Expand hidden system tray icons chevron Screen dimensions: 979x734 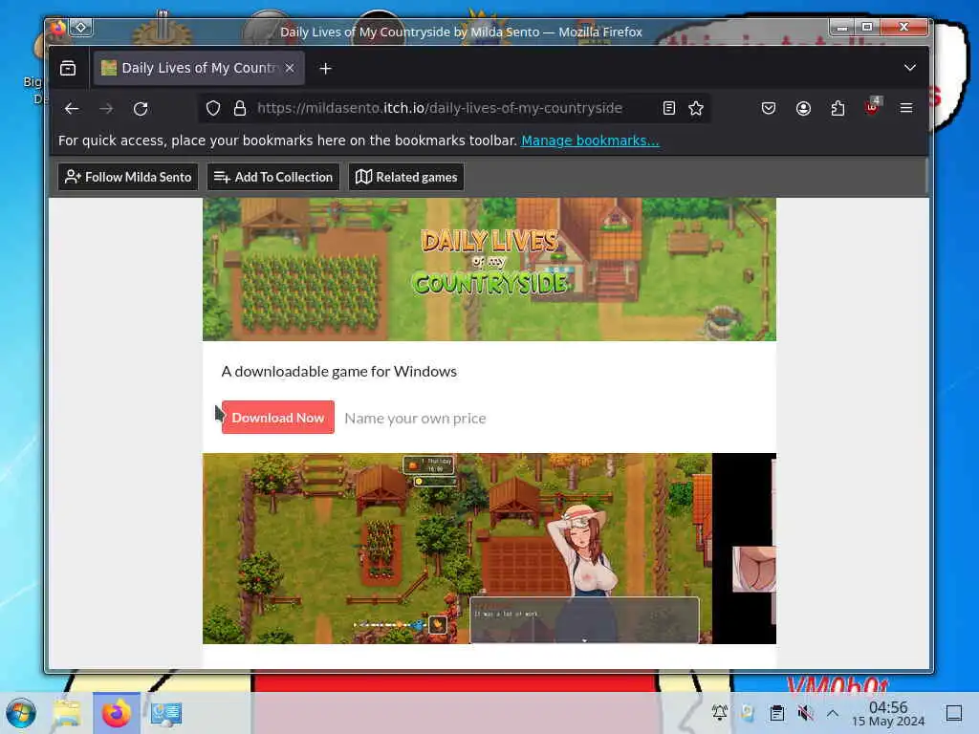[833, 713]
